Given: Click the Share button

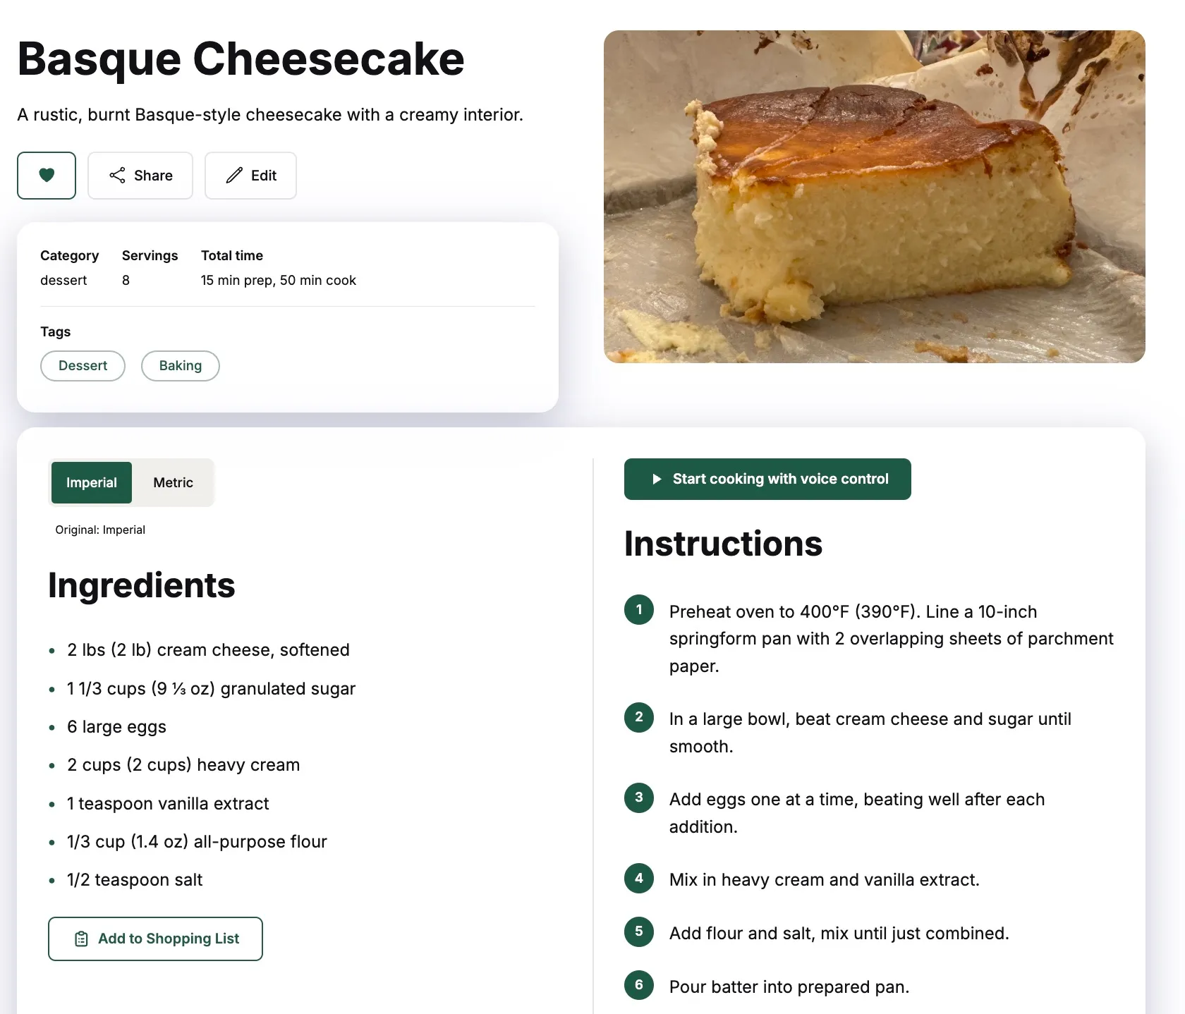Looking at the screenshot, I should [x=140, y=176].
